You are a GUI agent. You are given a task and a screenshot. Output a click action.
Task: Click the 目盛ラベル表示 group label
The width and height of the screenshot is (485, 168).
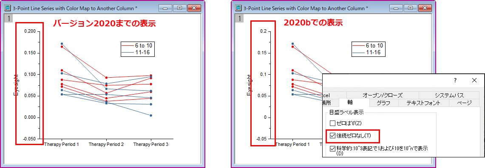(x=346, y=112)
